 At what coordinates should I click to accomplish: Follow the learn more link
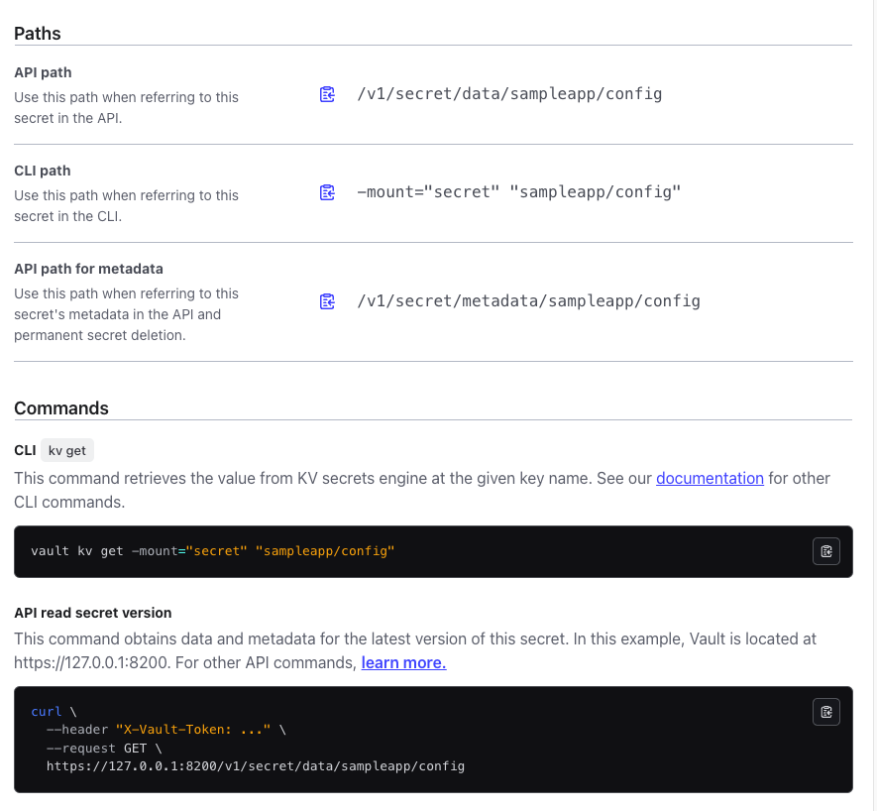click(403, 662)
